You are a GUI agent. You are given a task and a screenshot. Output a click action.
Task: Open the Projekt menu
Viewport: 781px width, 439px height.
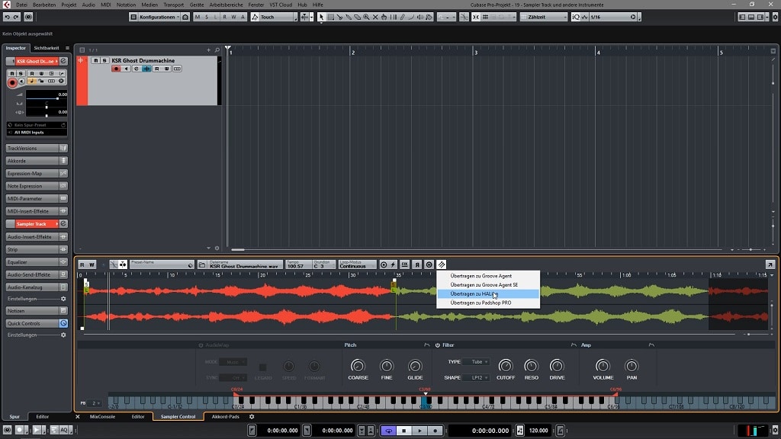click(x=69, y=5)
